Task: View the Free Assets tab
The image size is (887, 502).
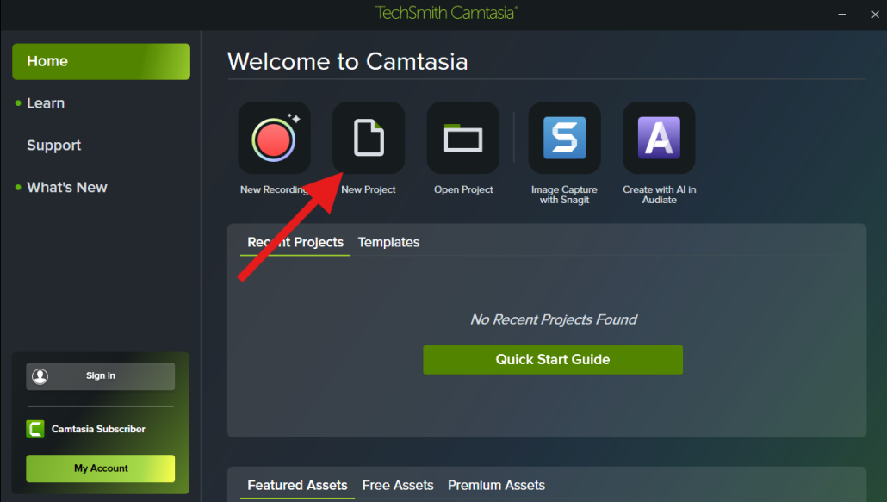Action: (x=398, y=486)
